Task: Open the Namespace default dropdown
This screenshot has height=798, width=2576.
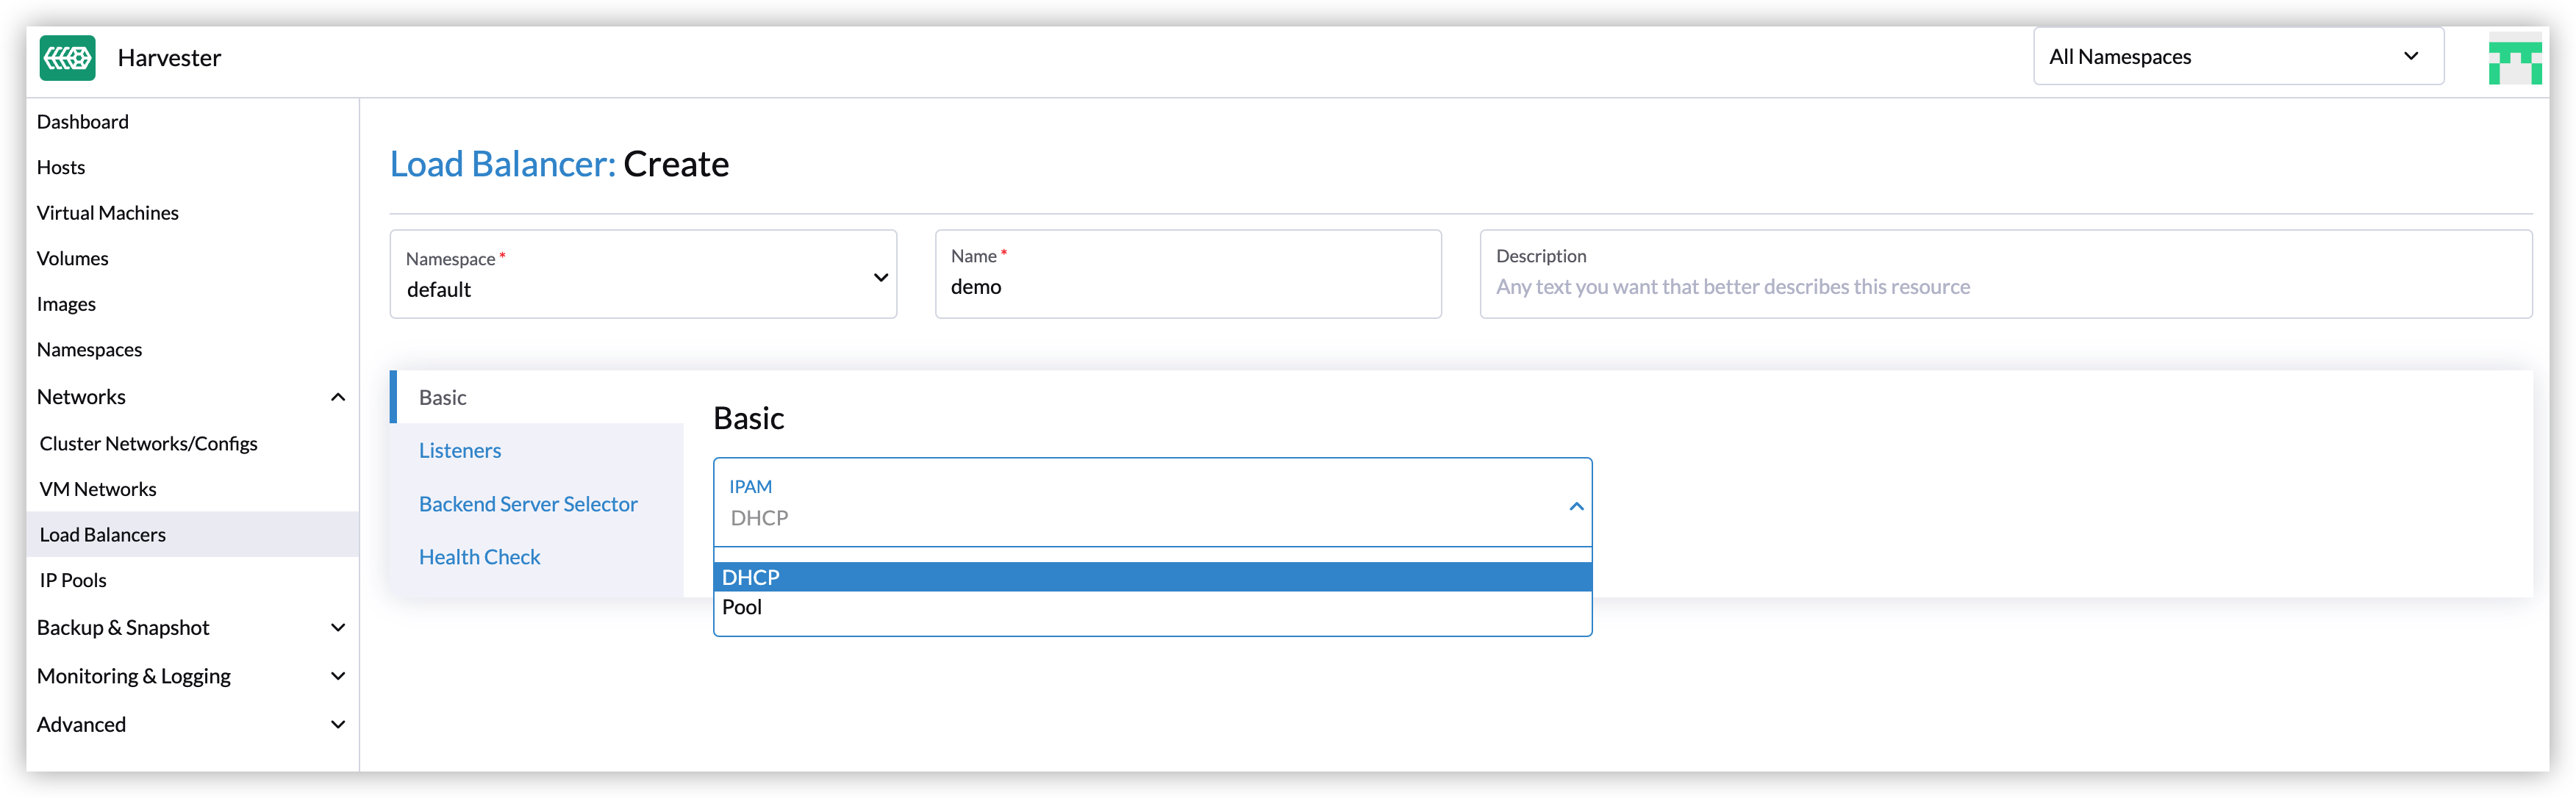Action: click(642, 275)
